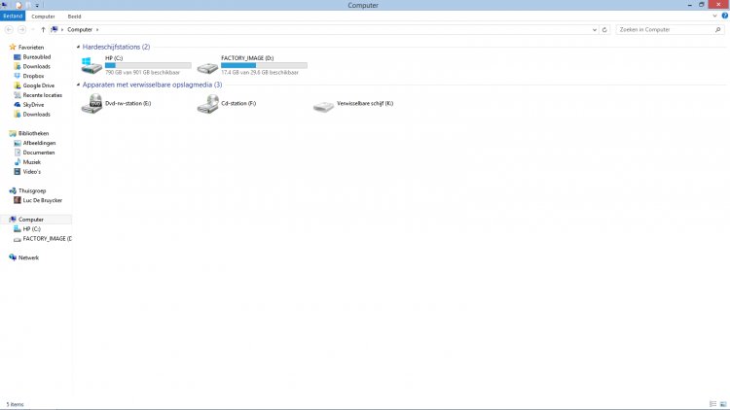The image size is (730, 410).
Task: Open recent locations dropdown arrow
Action: (32, 29)
